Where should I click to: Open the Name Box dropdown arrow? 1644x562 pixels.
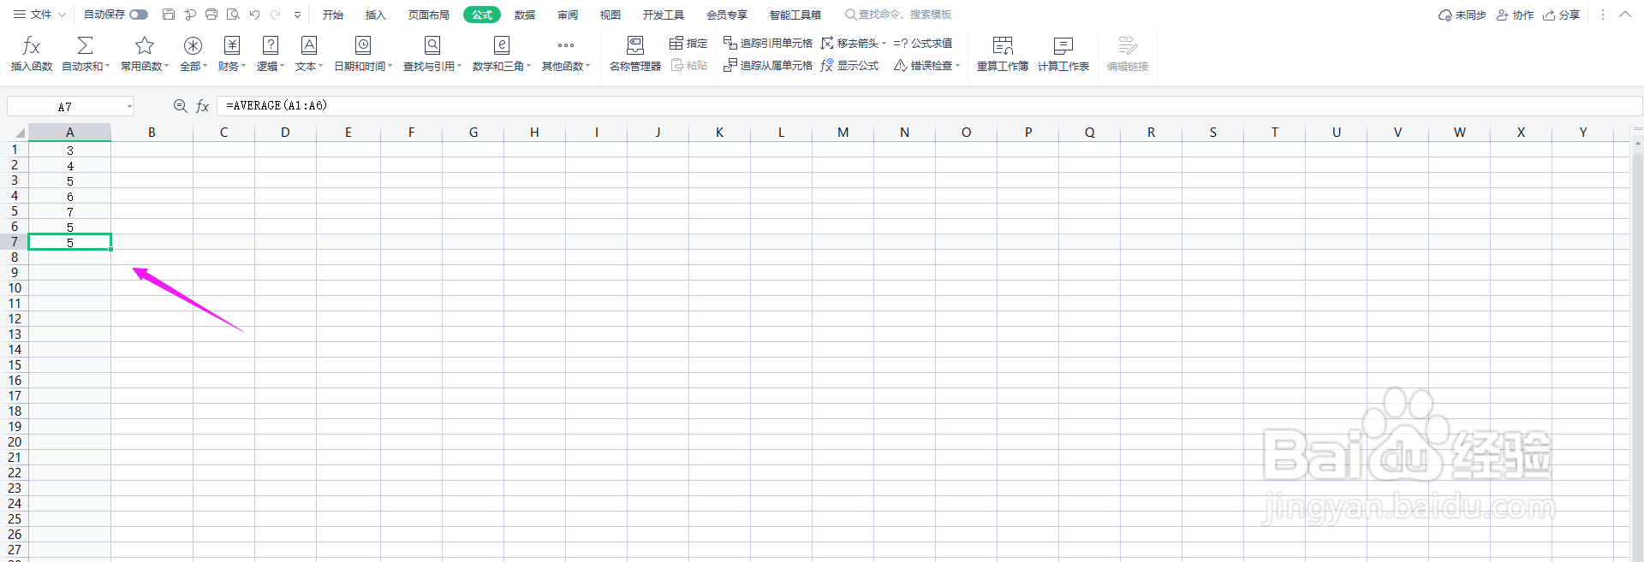tap(129, 107)
